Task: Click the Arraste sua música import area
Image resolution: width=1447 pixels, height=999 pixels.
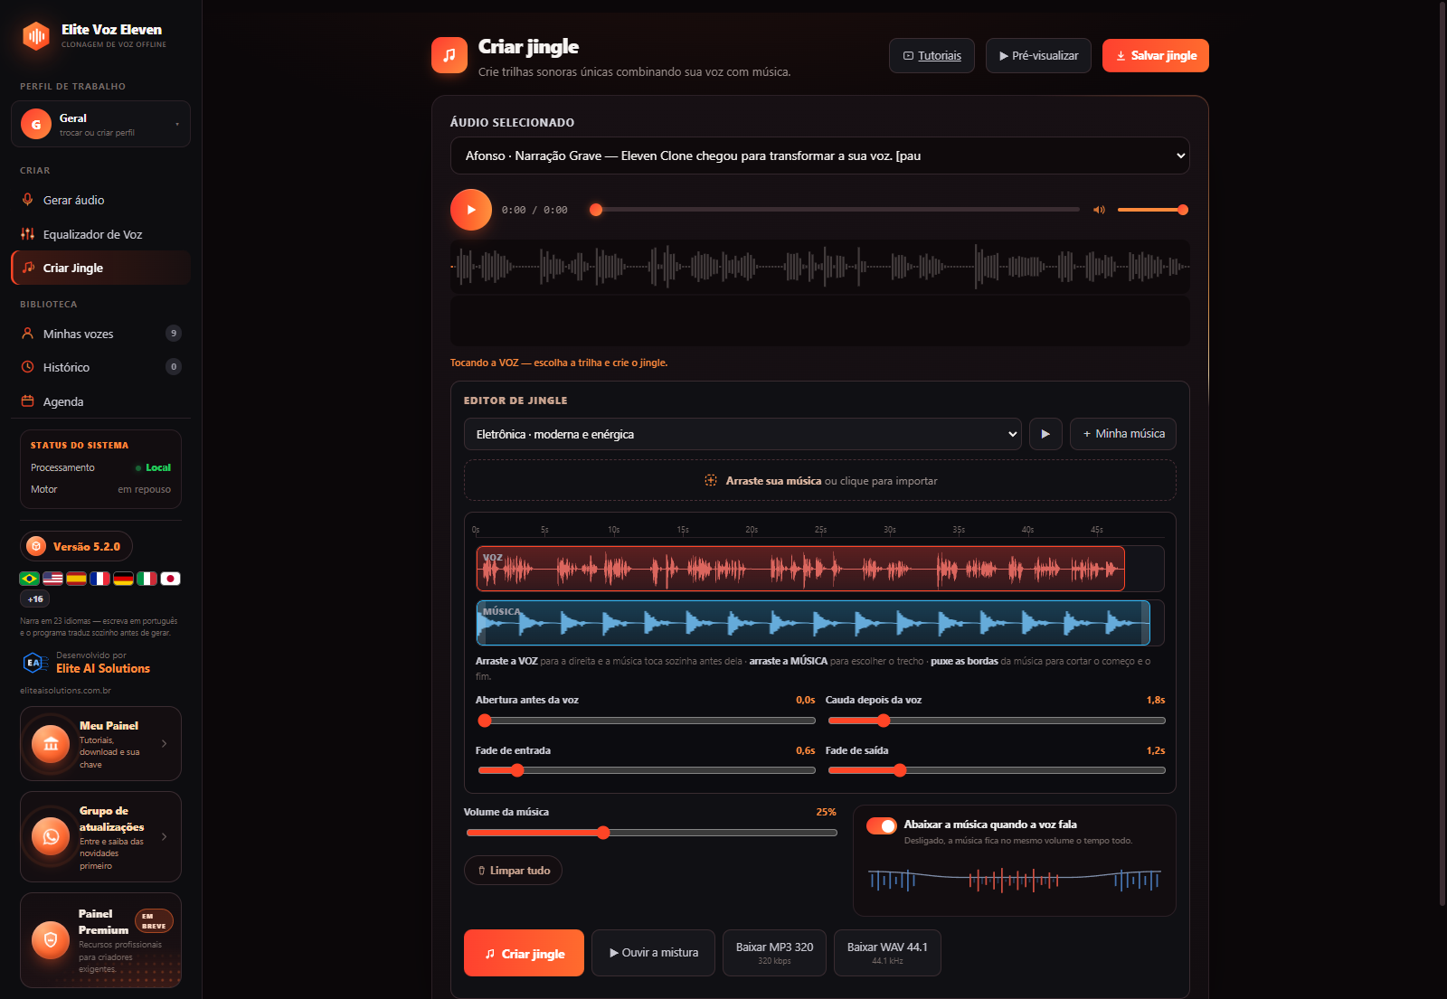Action: (x=819, y=480)
